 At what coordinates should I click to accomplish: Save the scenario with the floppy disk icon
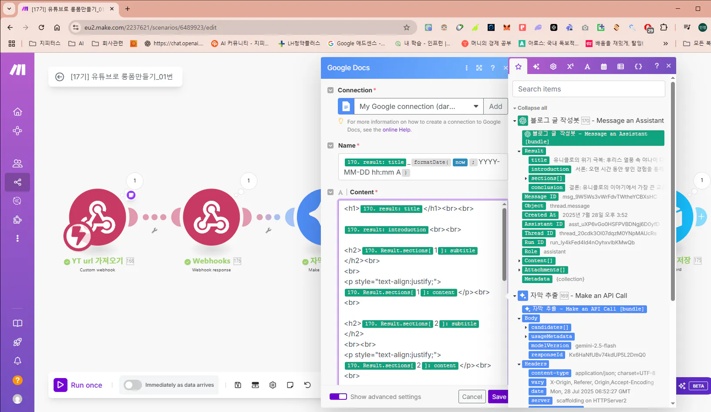pos(238,385)
